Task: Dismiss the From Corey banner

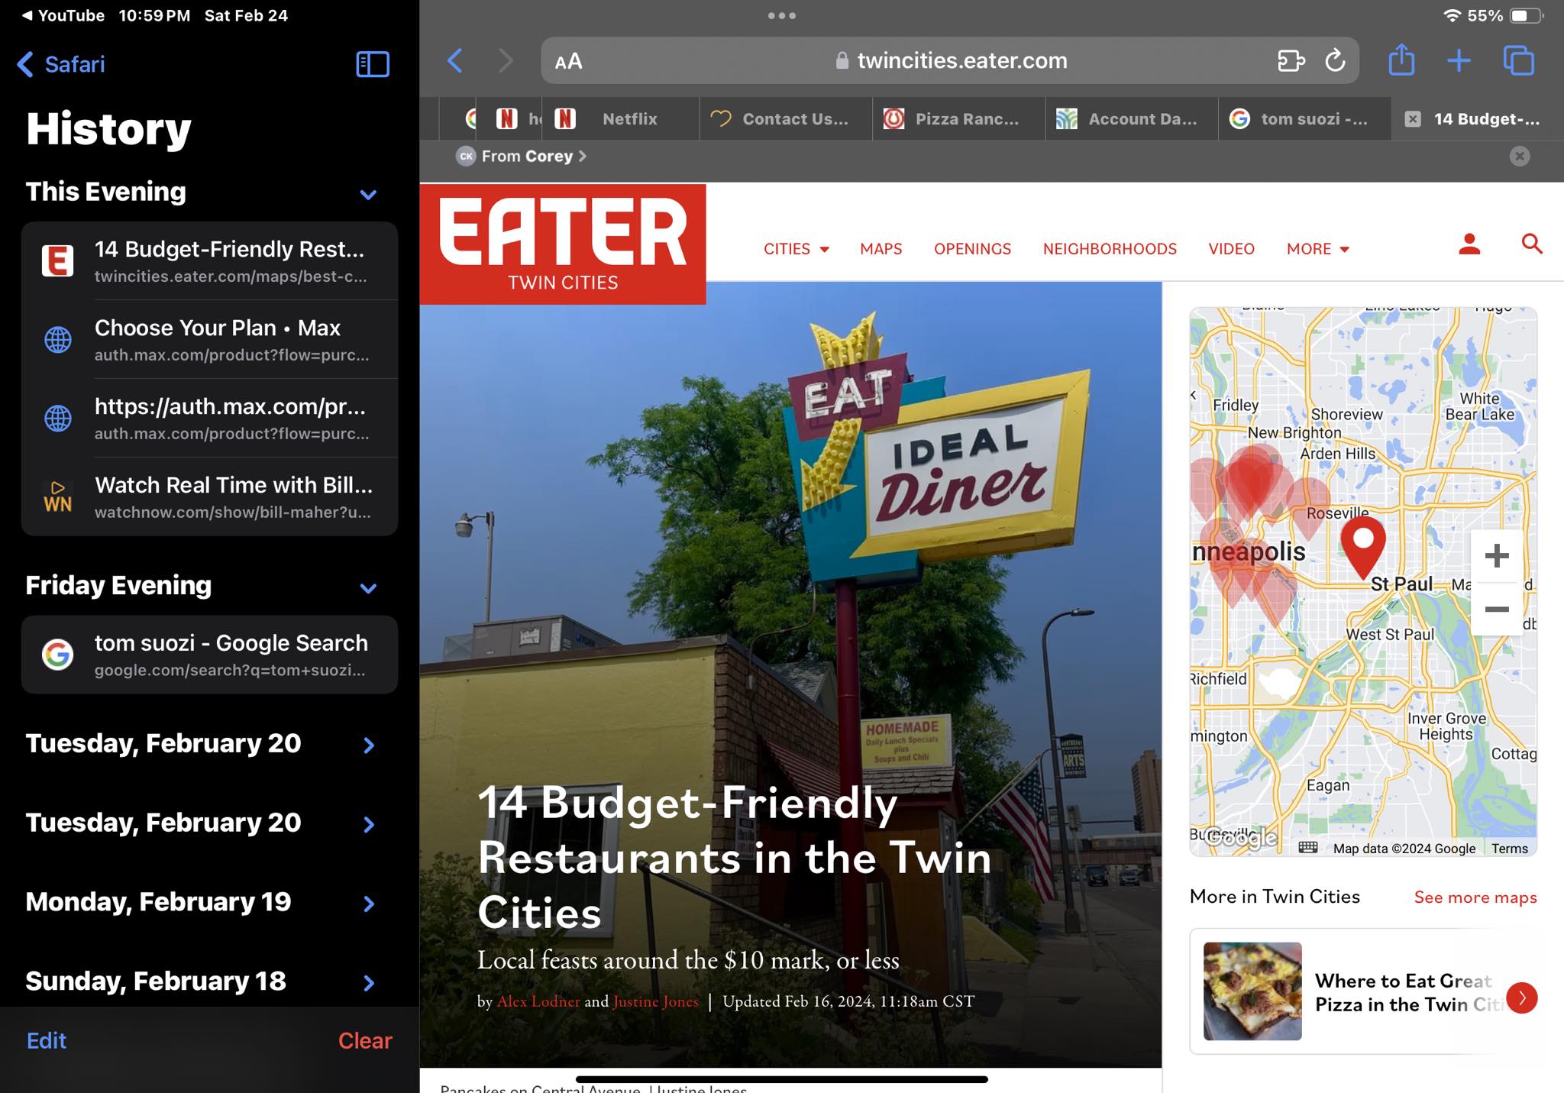Action: coord(1520,156)
